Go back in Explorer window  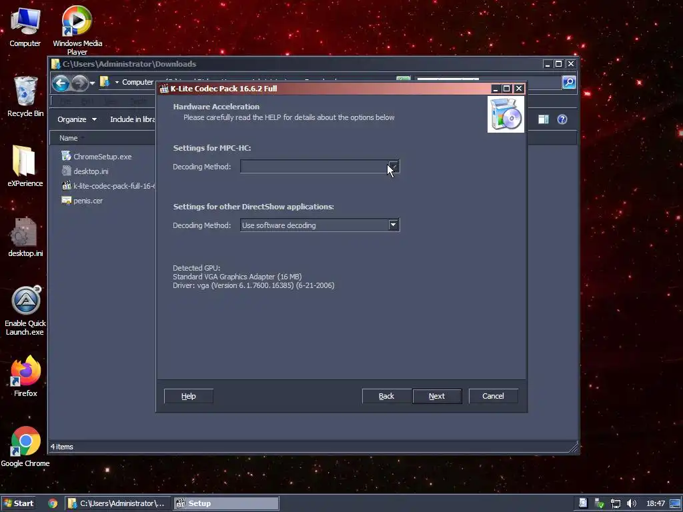[x=61, y=82]
